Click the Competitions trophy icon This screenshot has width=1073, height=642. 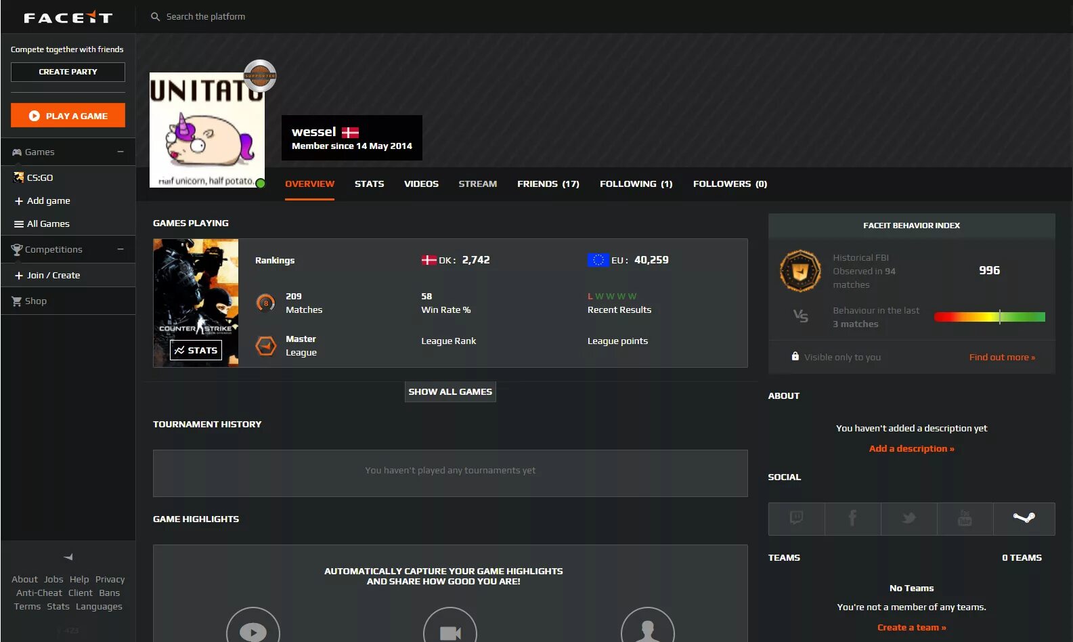click(17, 249)
